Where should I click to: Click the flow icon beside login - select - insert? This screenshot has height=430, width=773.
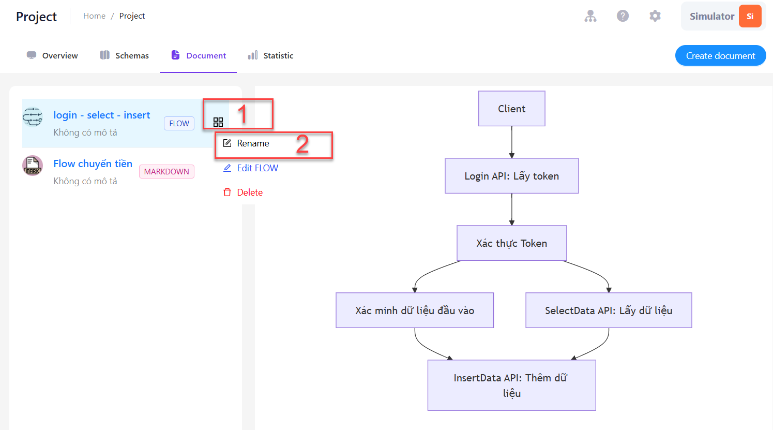tap(33, 117)
